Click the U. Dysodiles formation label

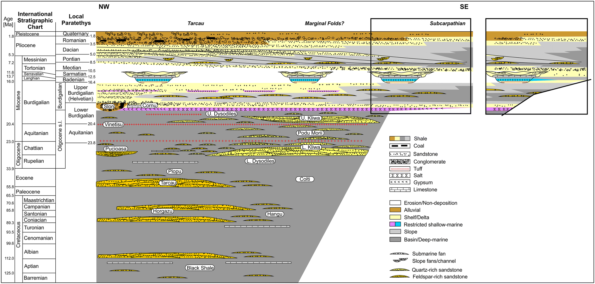[x=221, y=114]
